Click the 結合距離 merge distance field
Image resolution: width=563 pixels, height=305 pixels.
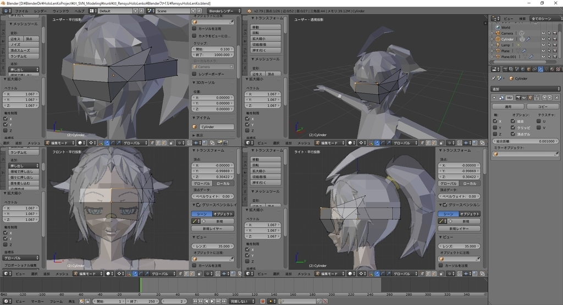point(526,141)
